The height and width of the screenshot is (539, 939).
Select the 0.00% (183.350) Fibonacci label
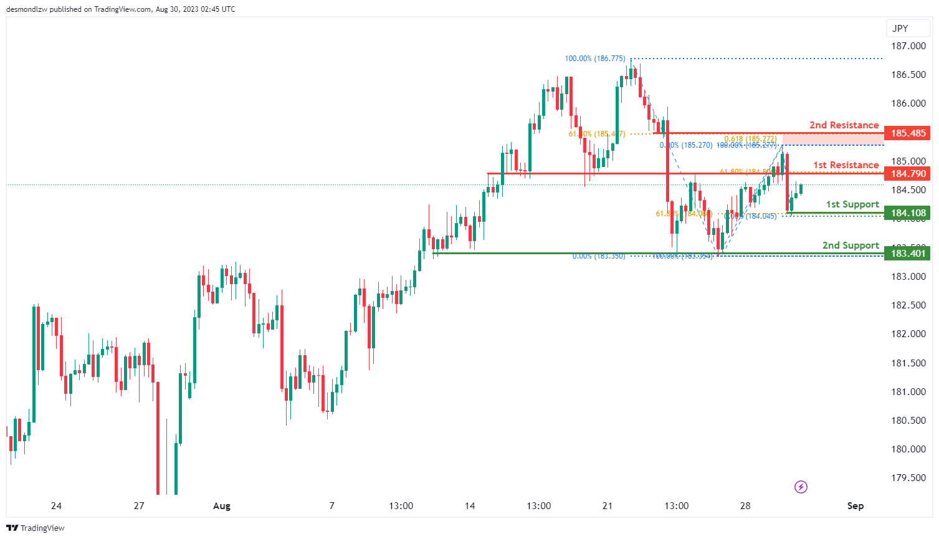(598, 256)
